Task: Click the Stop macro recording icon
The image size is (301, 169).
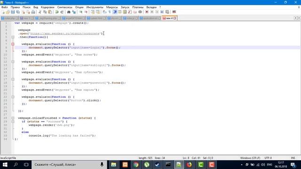Action: (152, 12)
